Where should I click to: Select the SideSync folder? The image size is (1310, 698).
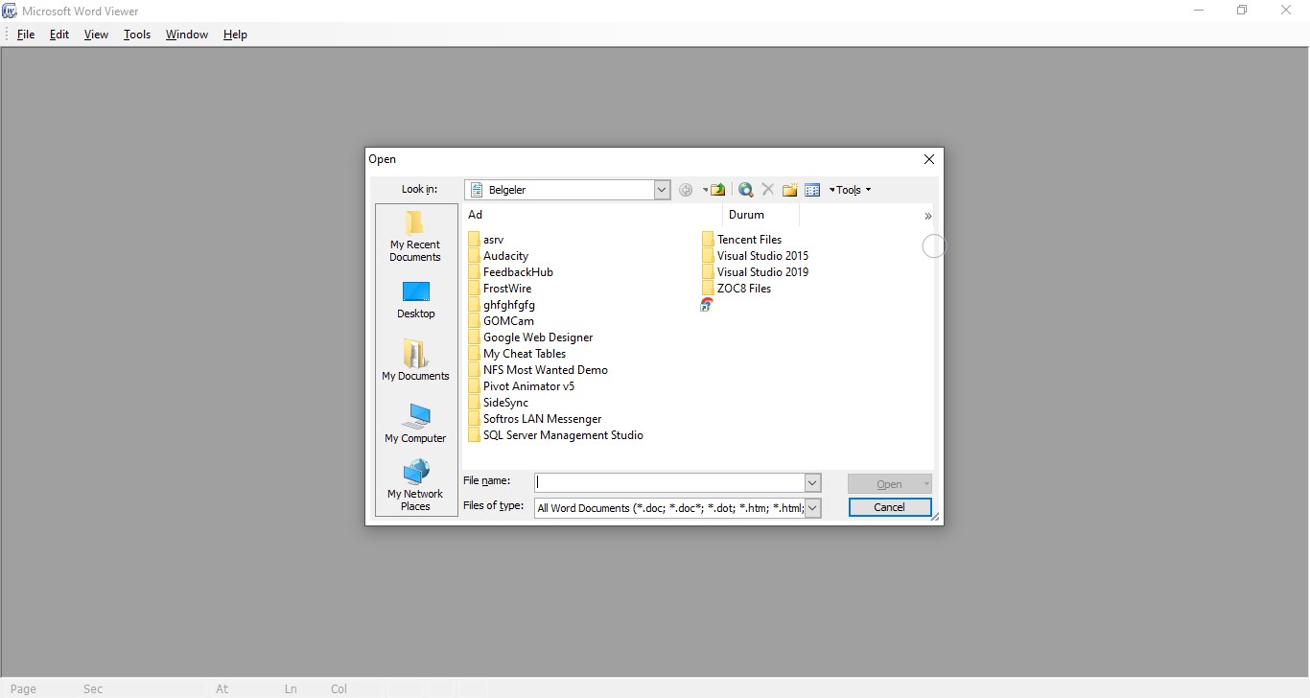coord(499,403)
